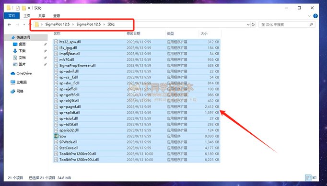This screenshot has height=186, width=327.
Task: Open the 文件 menu tab
Action: pos(12,16)
